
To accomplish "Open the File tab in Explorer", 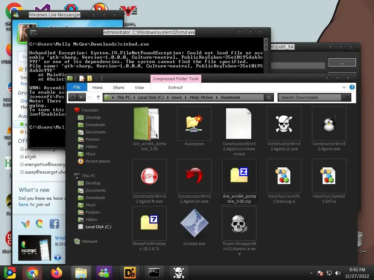I will tap(77, 87).
